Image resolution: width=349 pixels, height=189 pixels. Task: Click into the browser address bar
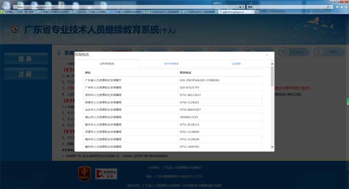pos(125,7)
